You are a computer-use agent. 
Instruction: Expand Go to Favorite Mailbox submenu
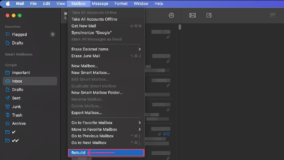pos(106,123)
